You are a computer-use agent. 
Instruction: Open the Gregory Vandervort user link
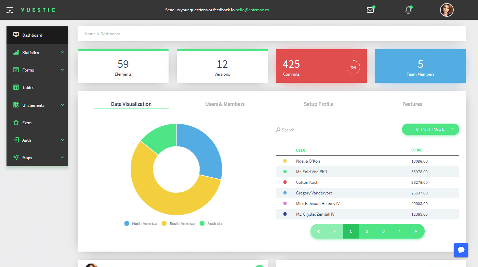314,193
